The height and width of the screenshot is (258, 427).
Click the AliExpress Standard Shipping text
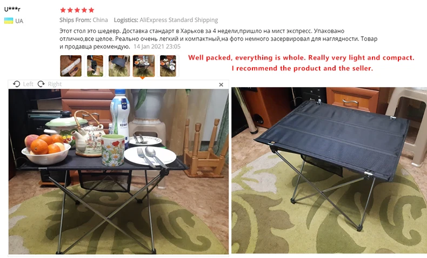[x=179, y=20]
